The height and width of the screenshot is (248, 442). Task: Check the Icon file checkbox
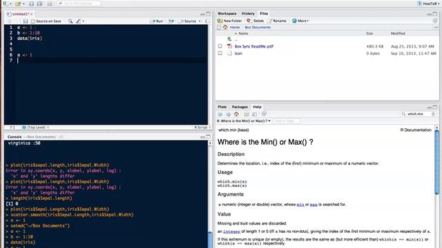pyautogui.click(x=220, y=53)
